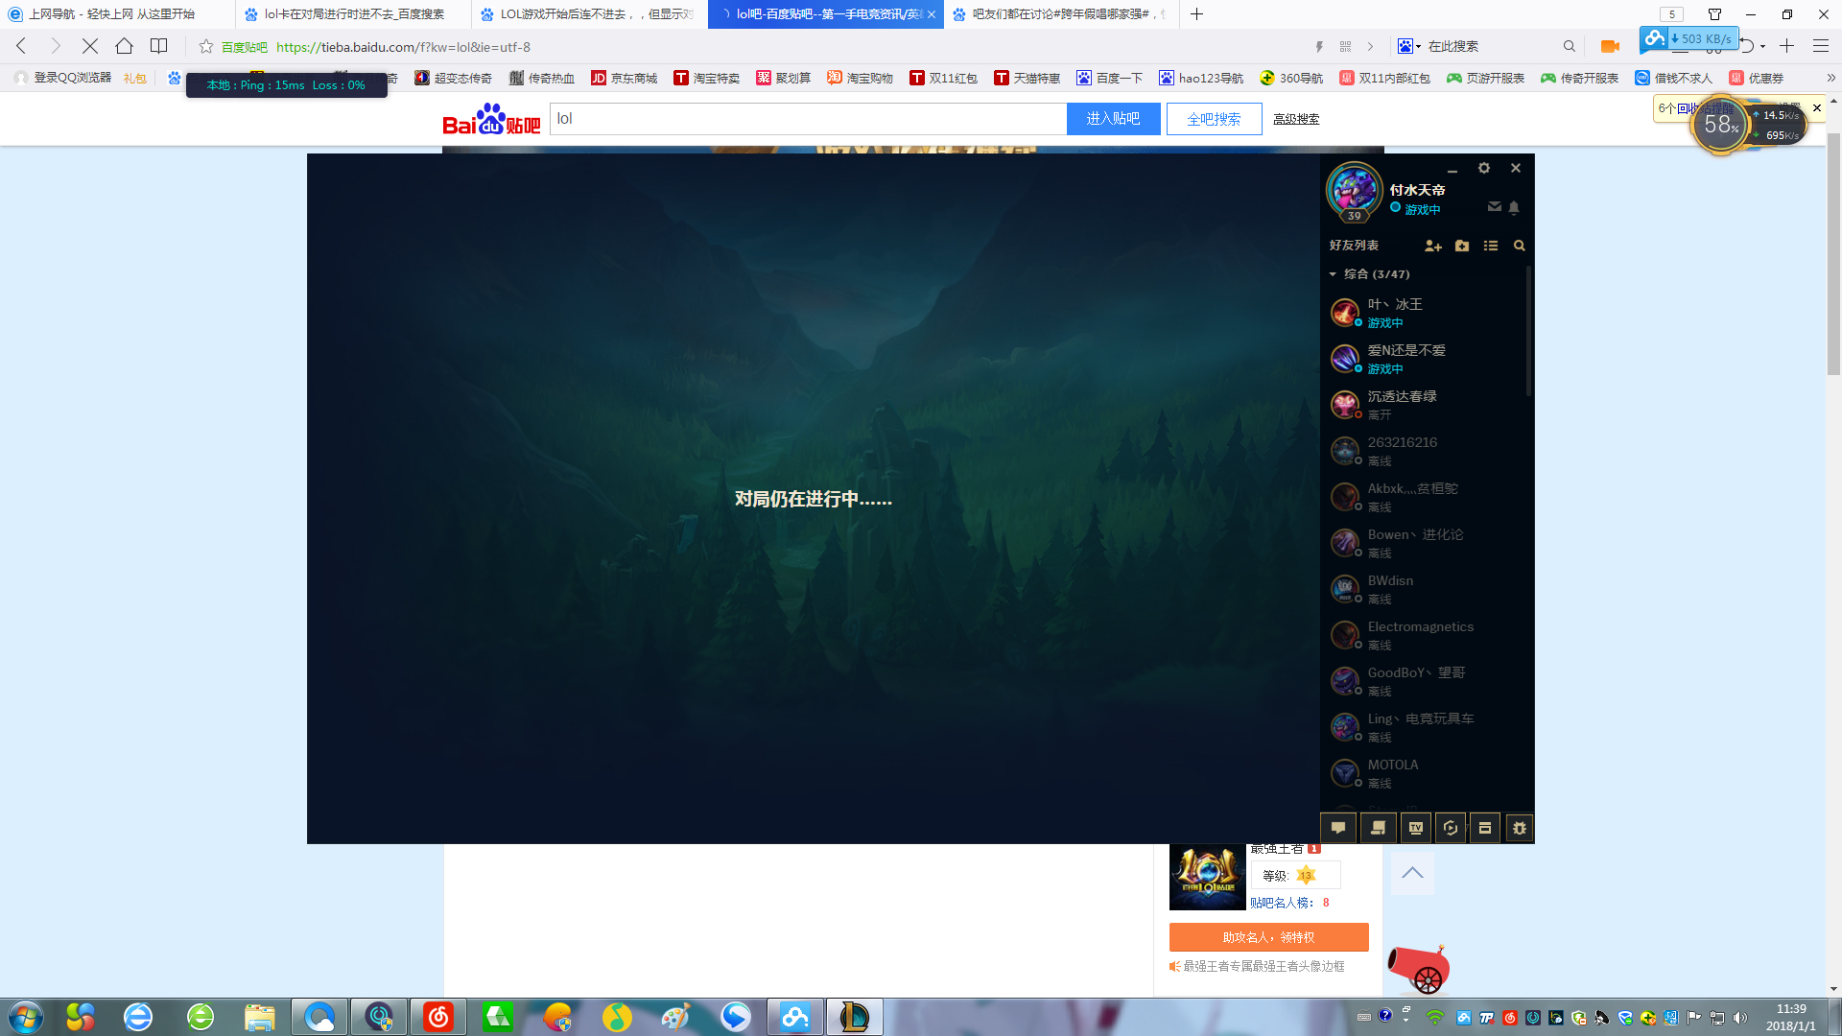Select friend 沉透达春绿
Viewport: 1842px width, 1036px height.
coord(1424,405)
